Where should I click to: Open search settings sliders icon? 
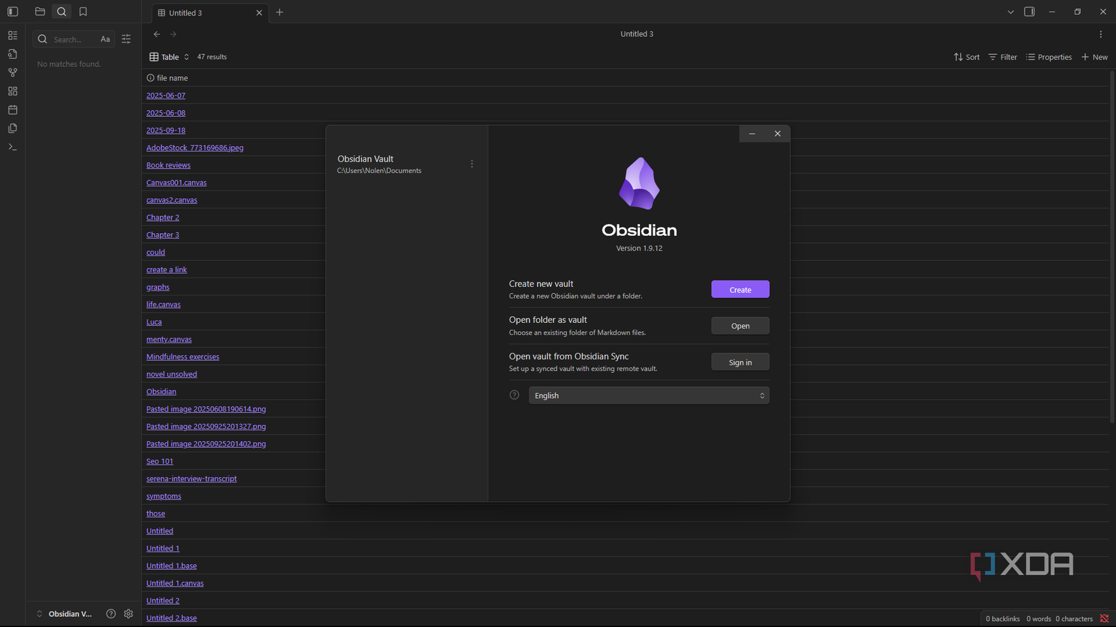126,39
